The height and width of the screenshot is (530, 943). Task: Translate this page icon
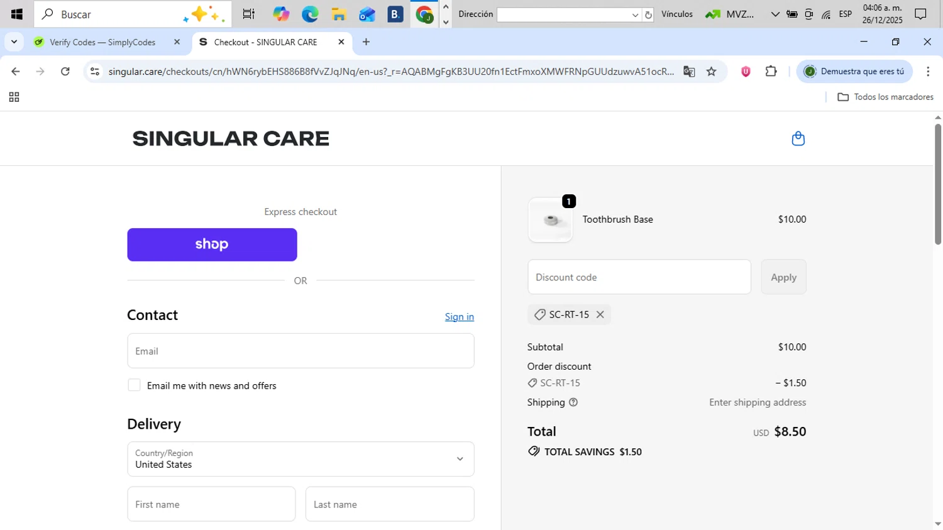(x=689, y=72)
